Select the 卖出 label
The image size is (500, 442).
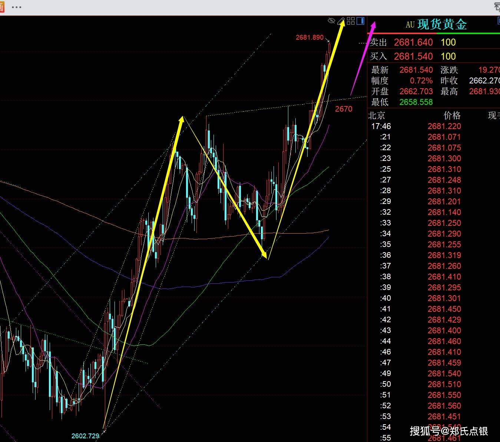point(378,42)
